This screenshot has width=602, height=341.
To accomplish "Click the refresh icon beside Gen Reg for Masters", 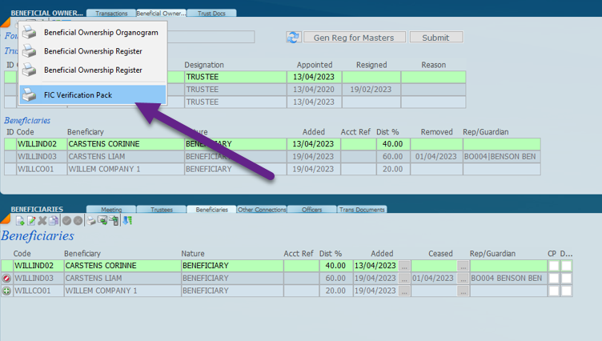I will tap(292, 38).
